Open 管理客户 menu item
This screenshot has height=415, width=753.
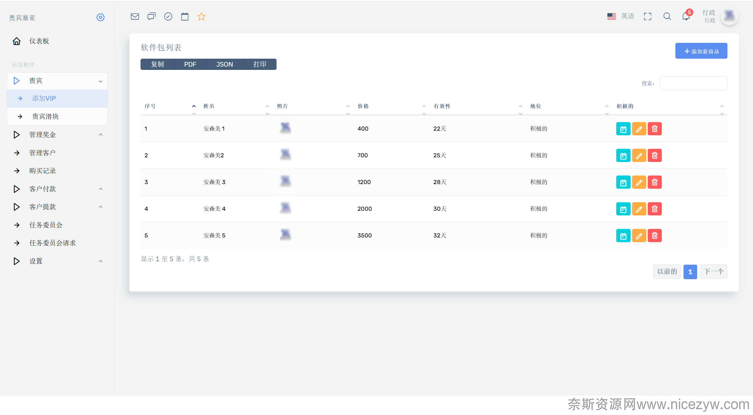click(x=57, y=153)
